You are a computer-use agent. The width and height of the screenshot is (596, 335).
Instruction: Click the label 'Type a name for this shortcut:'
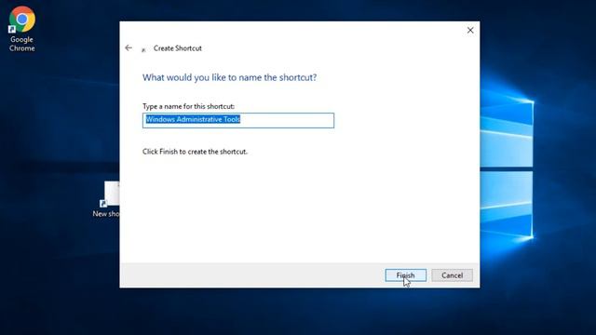pos(188,106)
